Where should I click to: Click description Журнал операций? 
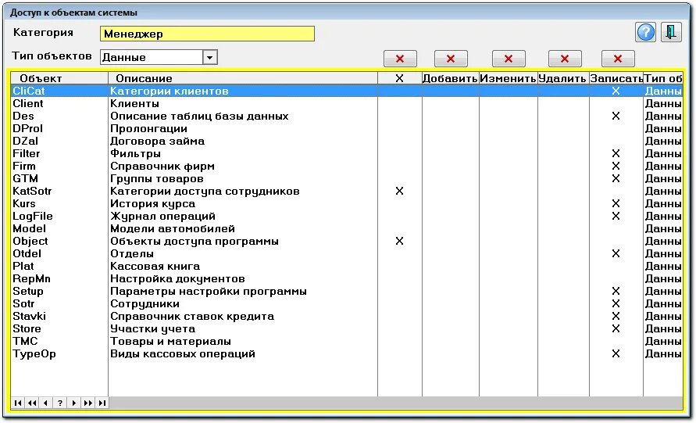click(x=163, y=217)
